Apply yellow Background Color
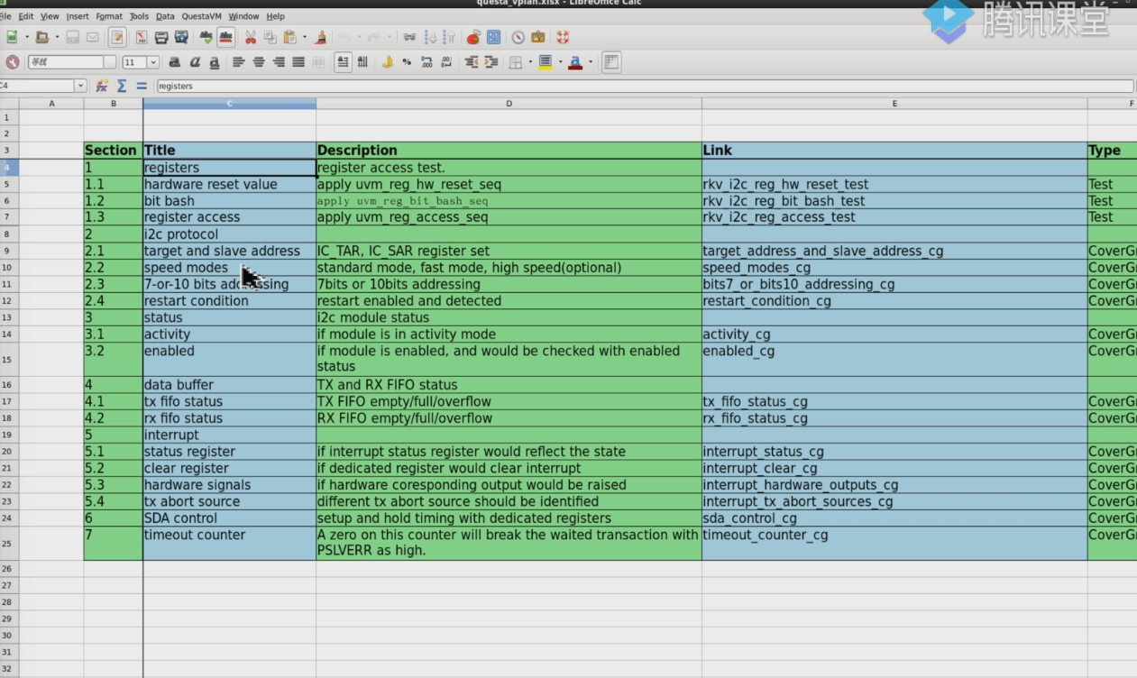 coord(545,62)
